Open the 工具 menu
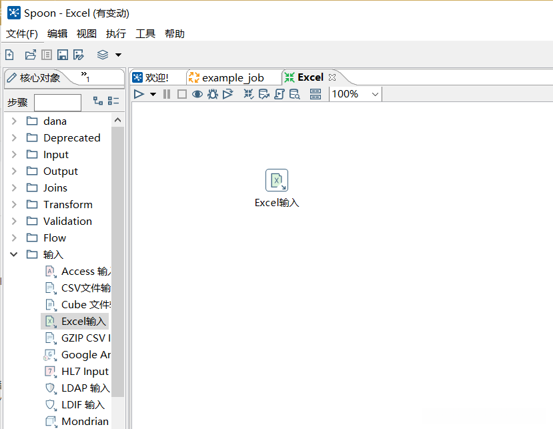 (145, 34)
